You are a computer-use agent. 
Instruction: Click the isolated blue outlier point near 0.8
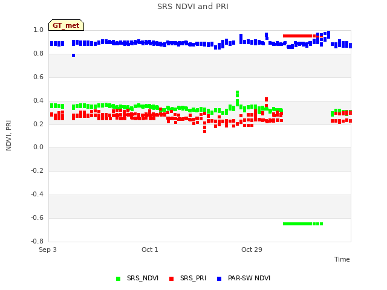[74, 55]
